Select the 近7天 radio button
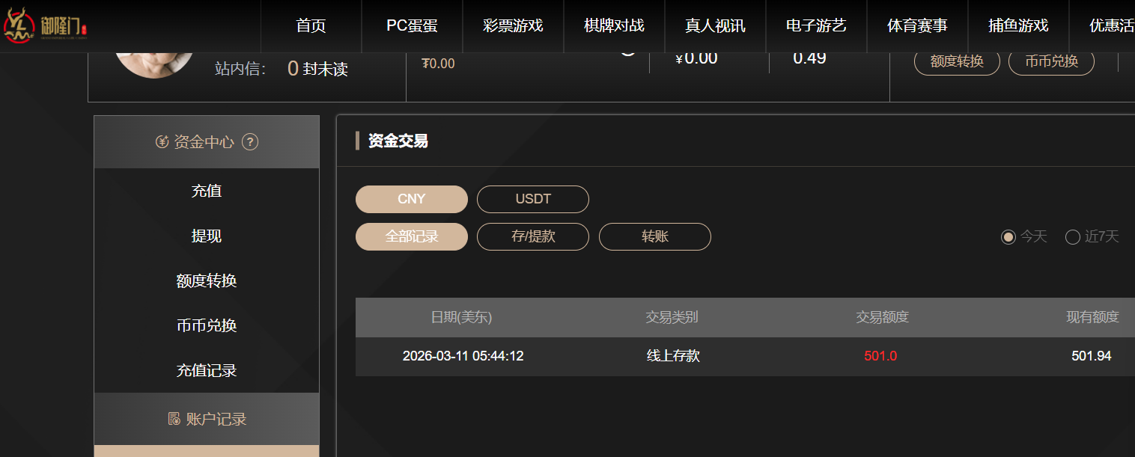 tap(1073, 237)
